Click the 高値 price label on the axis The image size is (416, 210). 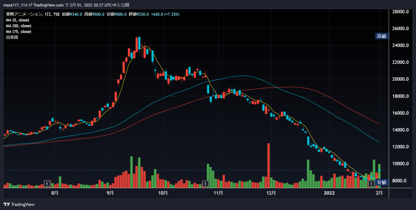tap(381, 36)
